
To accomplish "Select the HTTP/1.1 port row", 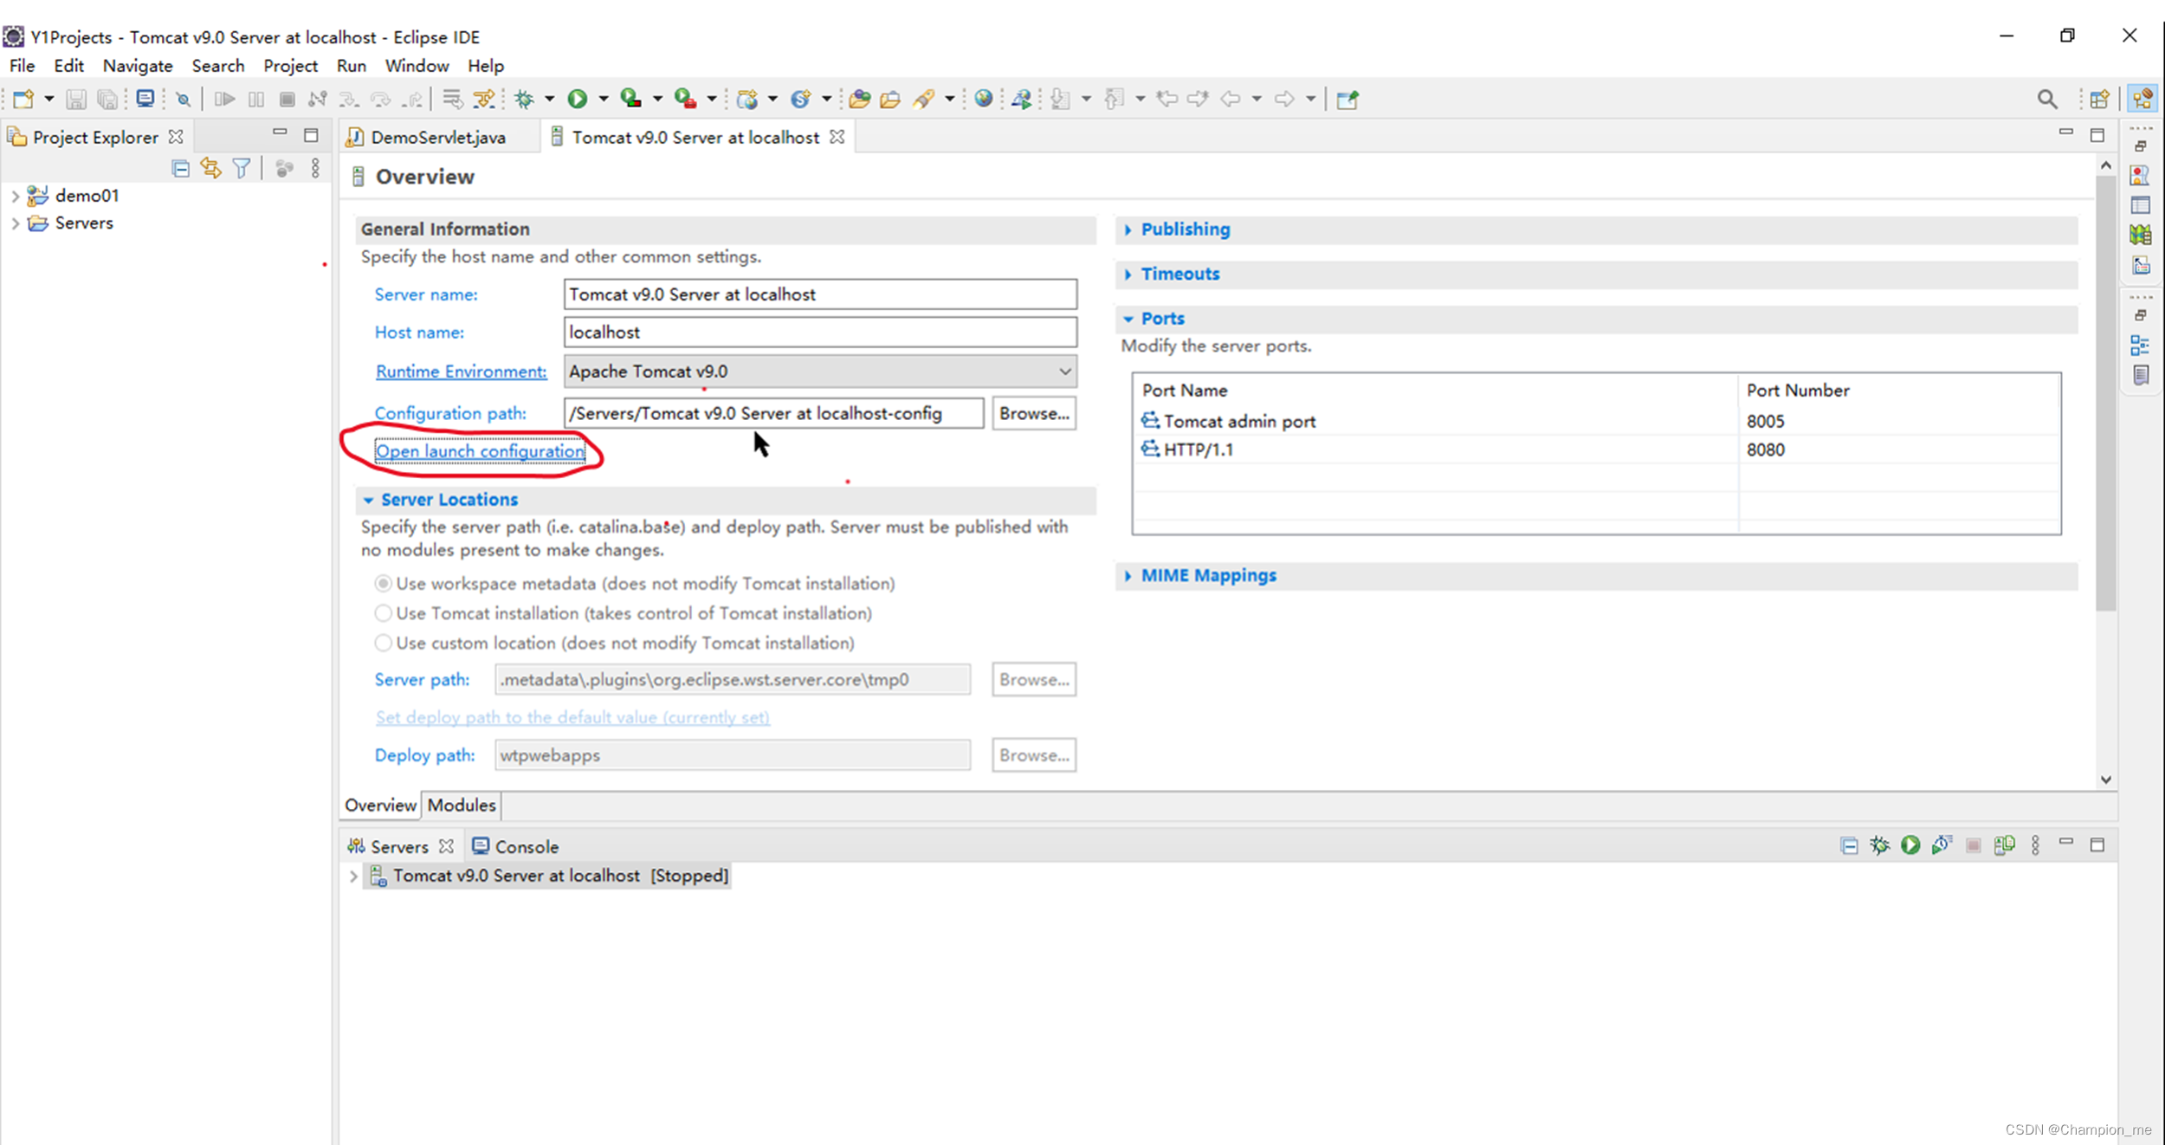I will (1595, 450).
